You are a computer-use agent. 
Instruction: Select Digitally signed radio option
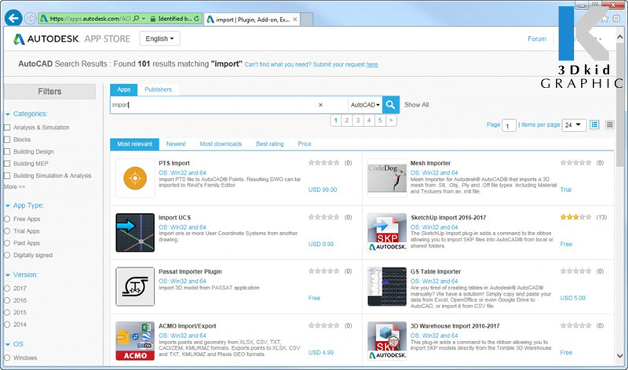[x=7, y=256]
